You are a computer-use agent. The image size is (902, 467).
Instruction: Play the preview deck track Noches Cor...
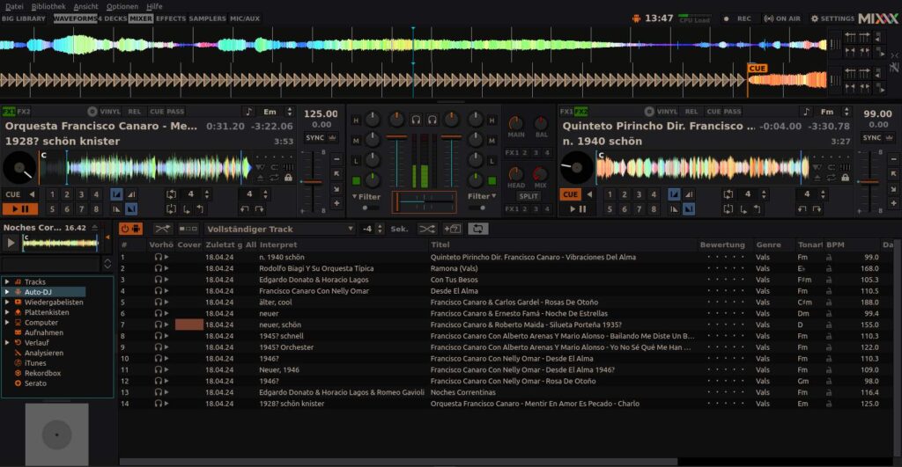[x=11, y=244]
